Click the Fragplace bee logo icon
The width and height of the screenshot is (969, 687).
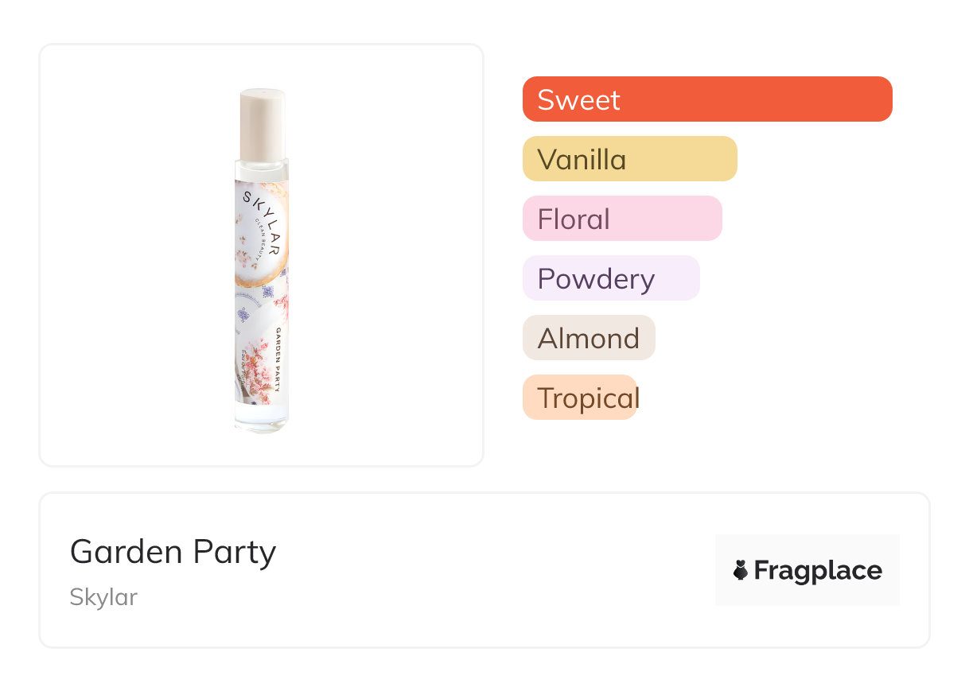click(x=741, y=570)
